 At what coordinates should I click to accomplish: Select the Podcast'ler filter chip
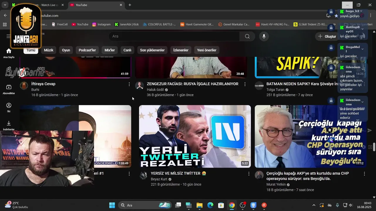[x=87, y=50]
